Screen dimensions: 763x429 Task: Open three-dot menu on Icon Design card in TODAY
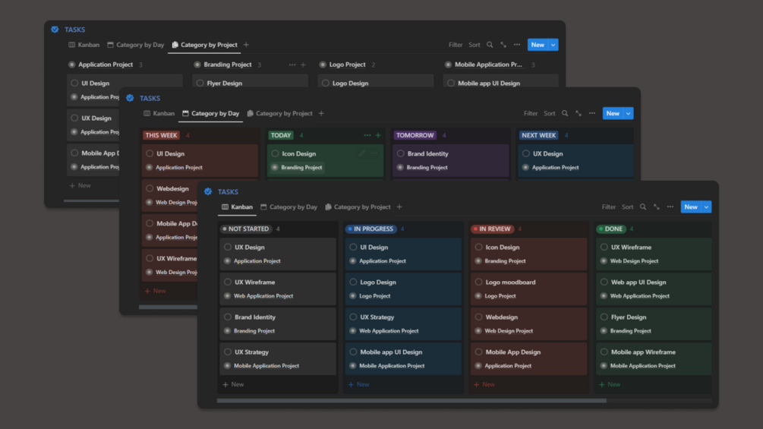(x=374, y=153)
